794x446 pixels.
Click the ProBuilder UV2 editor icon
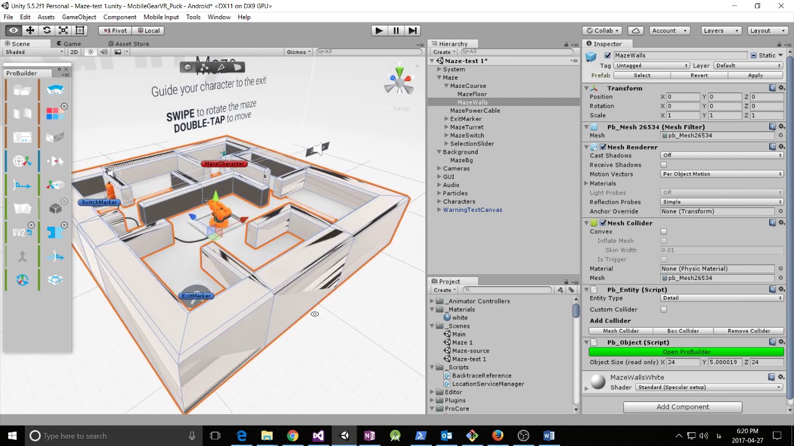[22, 232]
